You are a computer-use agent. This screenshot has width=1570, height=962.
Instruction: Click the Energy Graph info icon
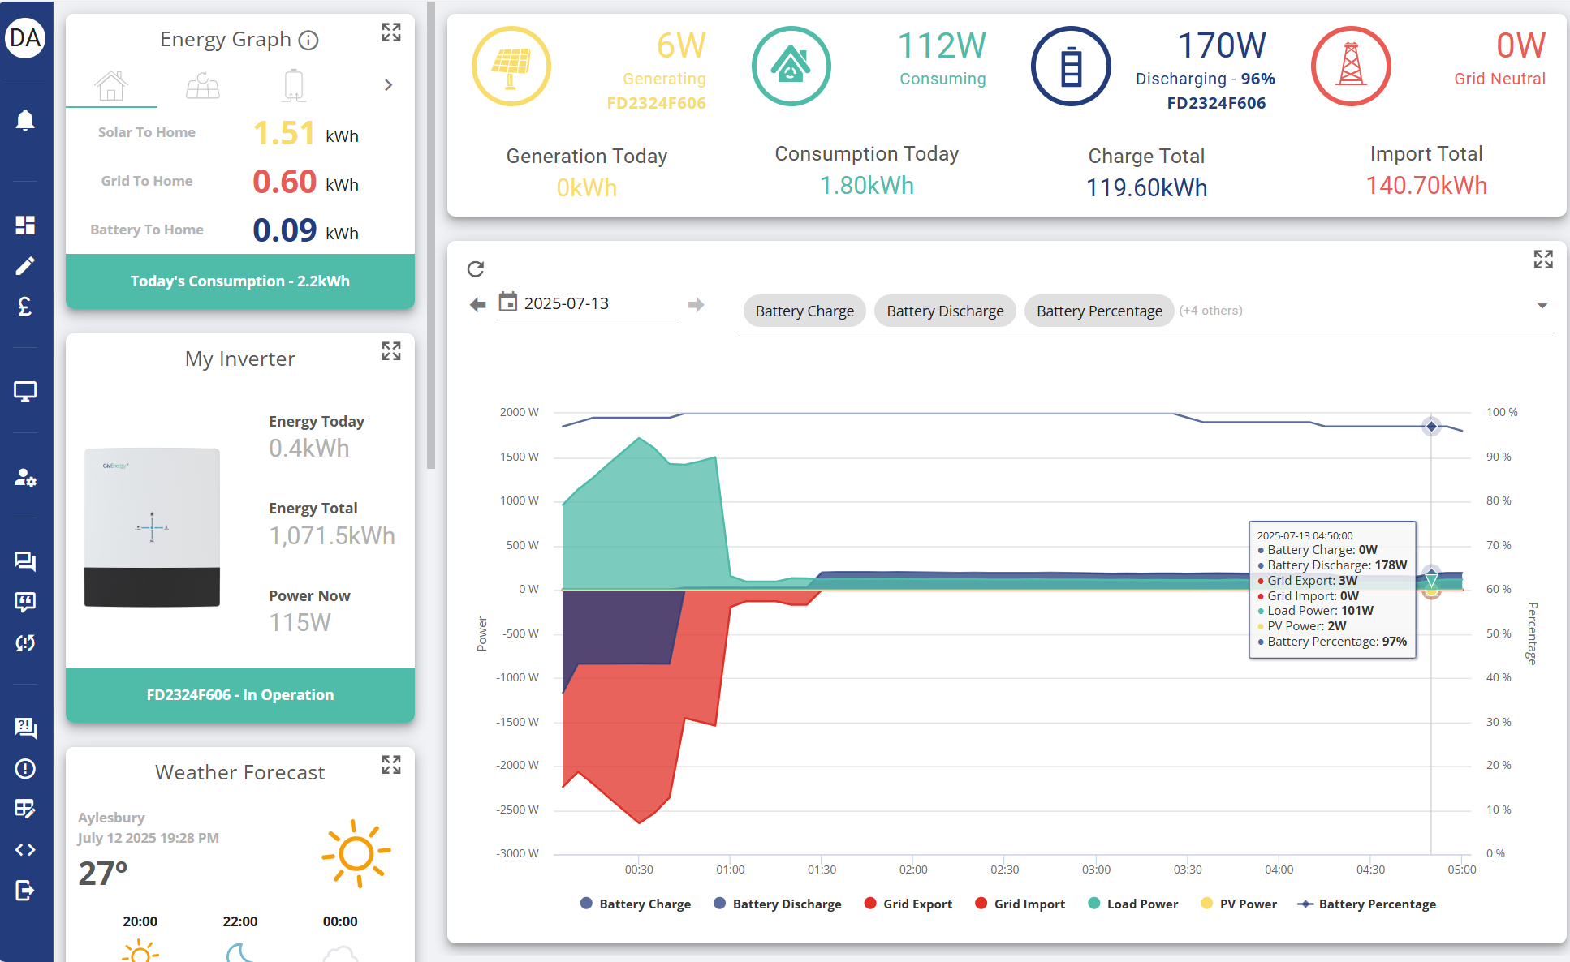click(x=308, y=40)
